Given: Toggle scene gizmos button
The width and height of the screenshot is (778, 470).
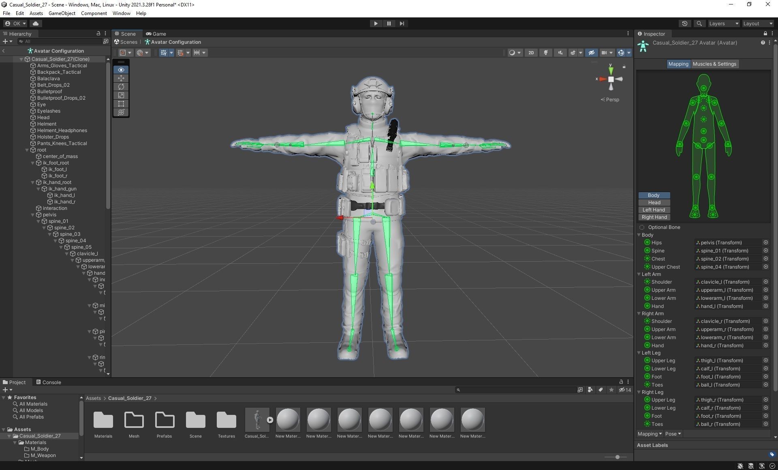Looking at the screenshot, I should pos(621,53).
